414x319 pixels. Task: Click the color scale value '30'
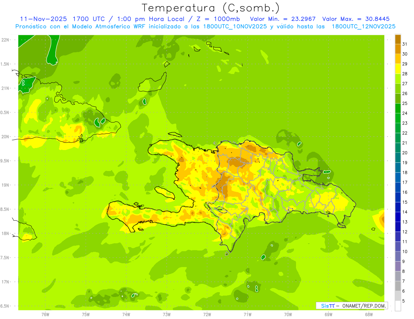coord(405,54)
